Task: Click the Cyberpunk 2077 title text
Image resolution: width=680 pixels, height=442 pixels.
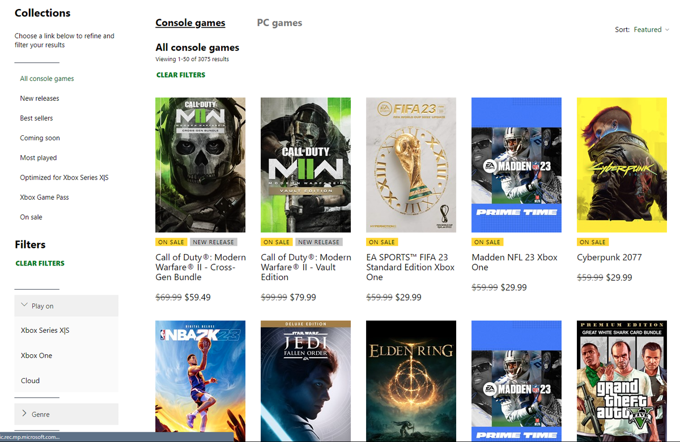Action: pos(609,258)
